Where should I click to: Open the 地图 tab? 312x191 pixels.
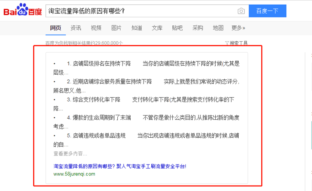218,28
